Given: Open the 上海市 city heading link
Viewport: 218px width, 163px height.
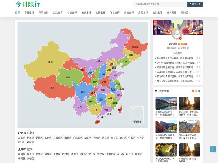Looking at the screenshot, I should click(22, 149).
